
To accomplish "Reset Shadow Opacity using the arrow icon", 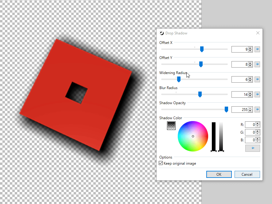I will (257, 109).
